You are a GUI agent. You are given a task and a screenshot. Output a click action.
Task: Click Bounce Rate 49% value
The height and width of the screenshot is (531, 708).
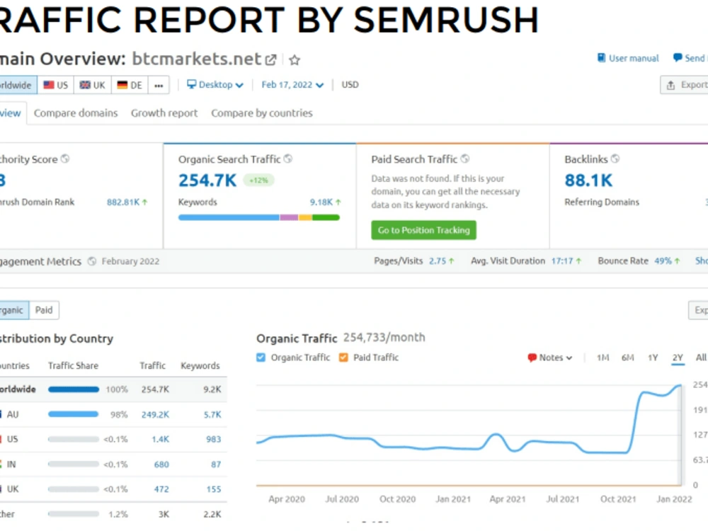click(663, 261)
